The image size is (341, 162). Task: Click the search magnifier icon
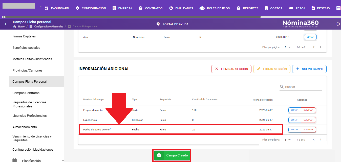[x=282, y=87]
